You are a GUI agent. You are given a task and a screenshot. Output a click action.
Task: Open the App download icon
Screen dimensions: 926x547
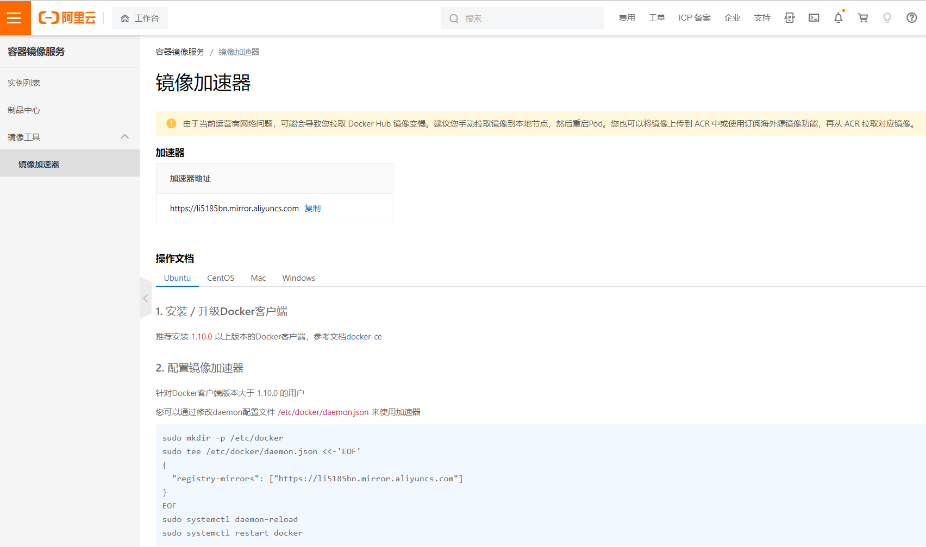(790, 18)
